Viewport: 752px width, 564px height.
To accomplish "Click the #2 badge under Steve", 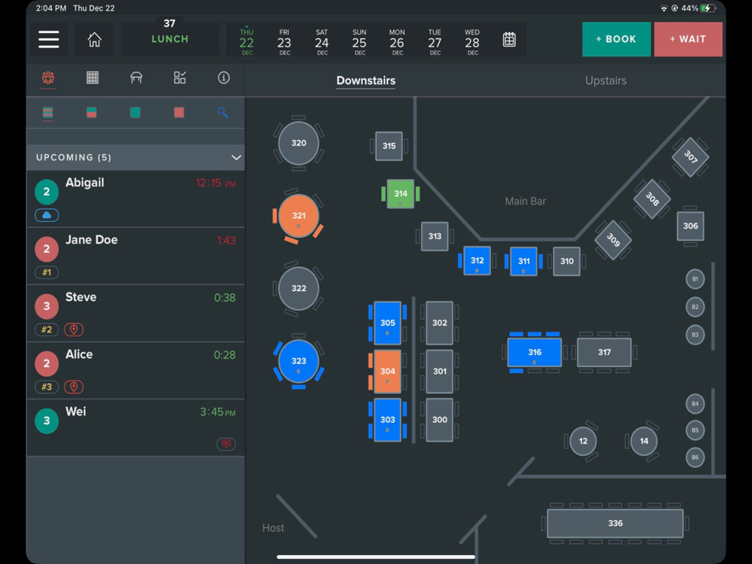I will [x=47, y=329].
